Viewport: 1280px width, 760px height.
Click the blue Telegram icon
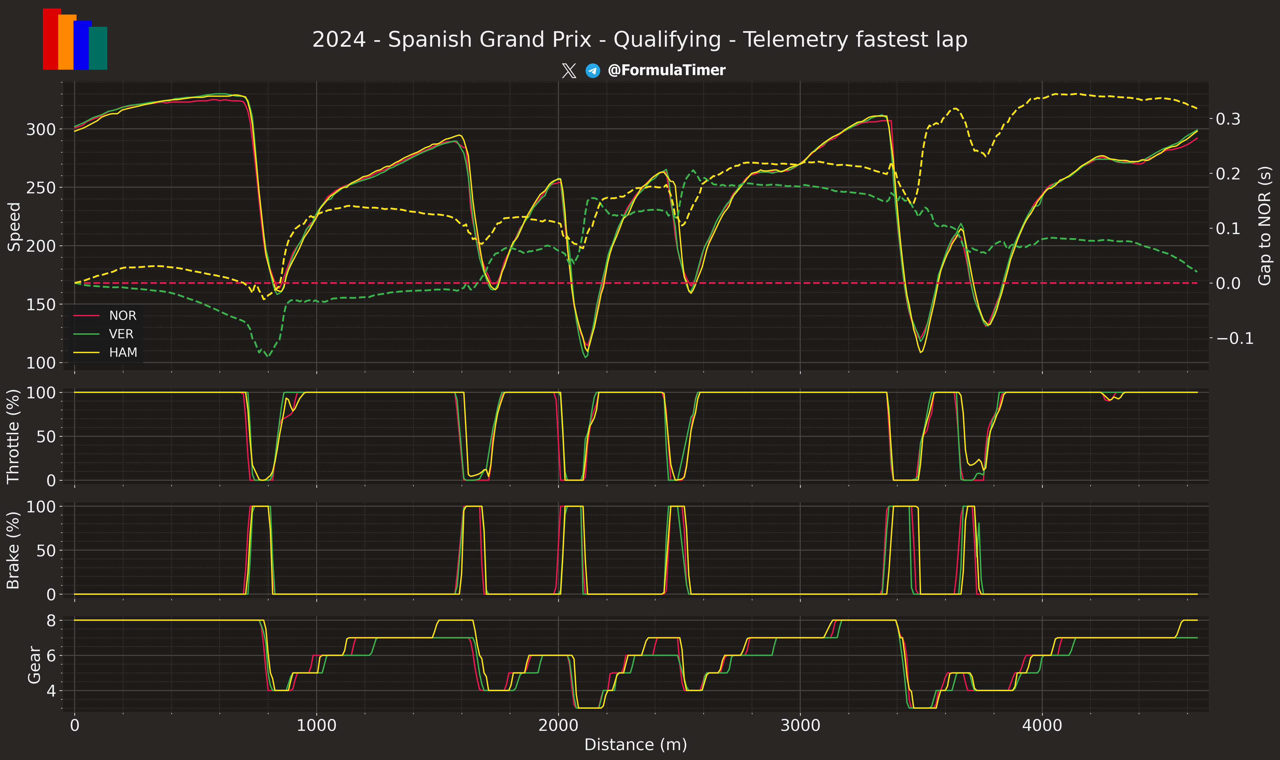coord(593,71)
